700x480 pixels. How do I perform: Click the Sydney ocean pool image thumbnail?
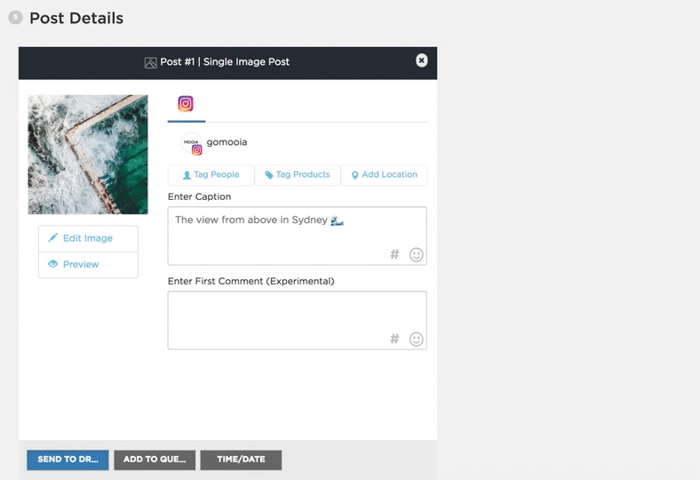(x=88, y=155)
